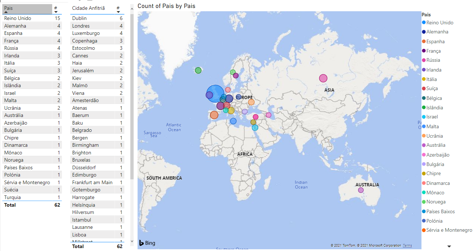
Task: Select Azerbaijão legend item
Action: click(x=436, y=155)
